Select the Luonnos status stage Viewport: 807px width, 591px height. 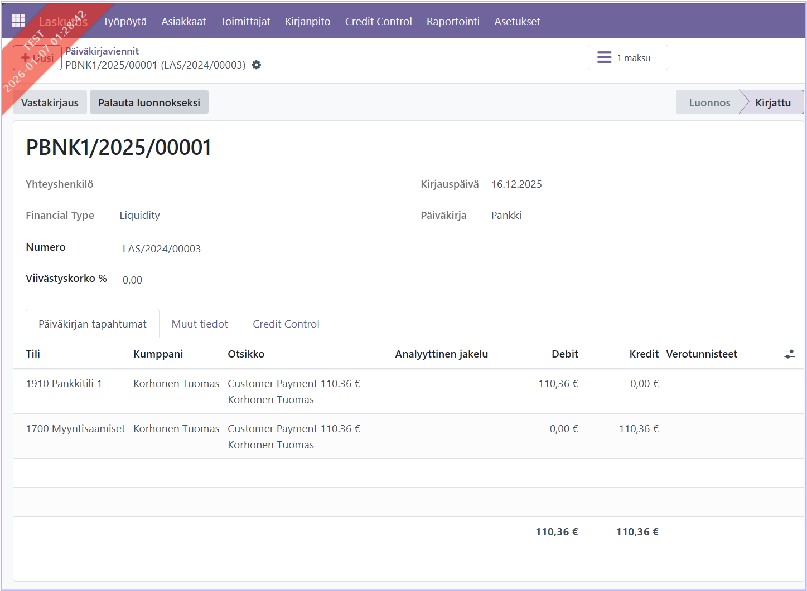point(709,102)
